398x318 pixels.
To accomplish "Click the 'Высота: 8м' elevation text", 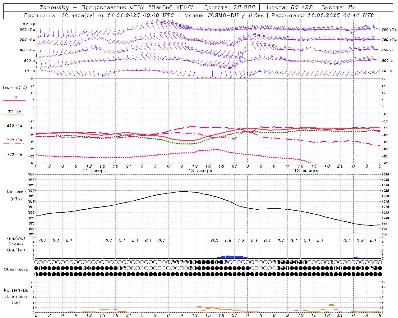I will click(338, 7).
